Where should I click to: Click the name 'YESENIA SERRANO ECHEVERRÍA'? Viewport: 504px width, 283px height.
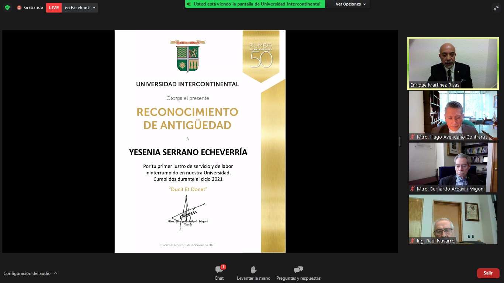(x=188, y=152)
